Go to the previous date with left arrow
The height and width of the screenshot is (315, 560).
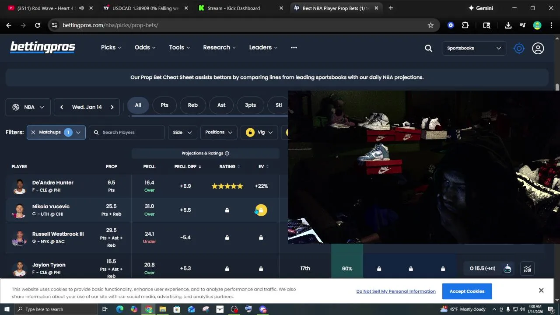click(62, 107)
